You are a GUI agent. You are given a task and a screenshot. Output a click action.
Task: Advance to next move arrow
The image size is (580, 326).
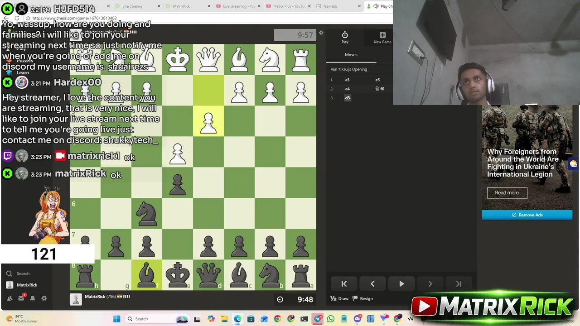point(430,284)
